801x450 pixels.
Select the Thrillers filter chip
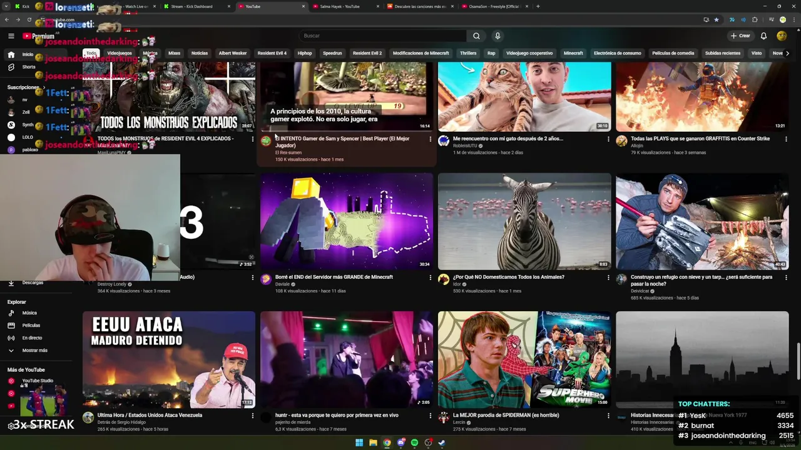pos(468,53)
